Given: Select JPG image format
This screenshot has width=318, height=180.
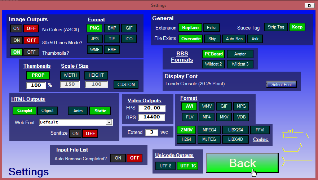Looking at the screenshot, I should tap(94, 39).
